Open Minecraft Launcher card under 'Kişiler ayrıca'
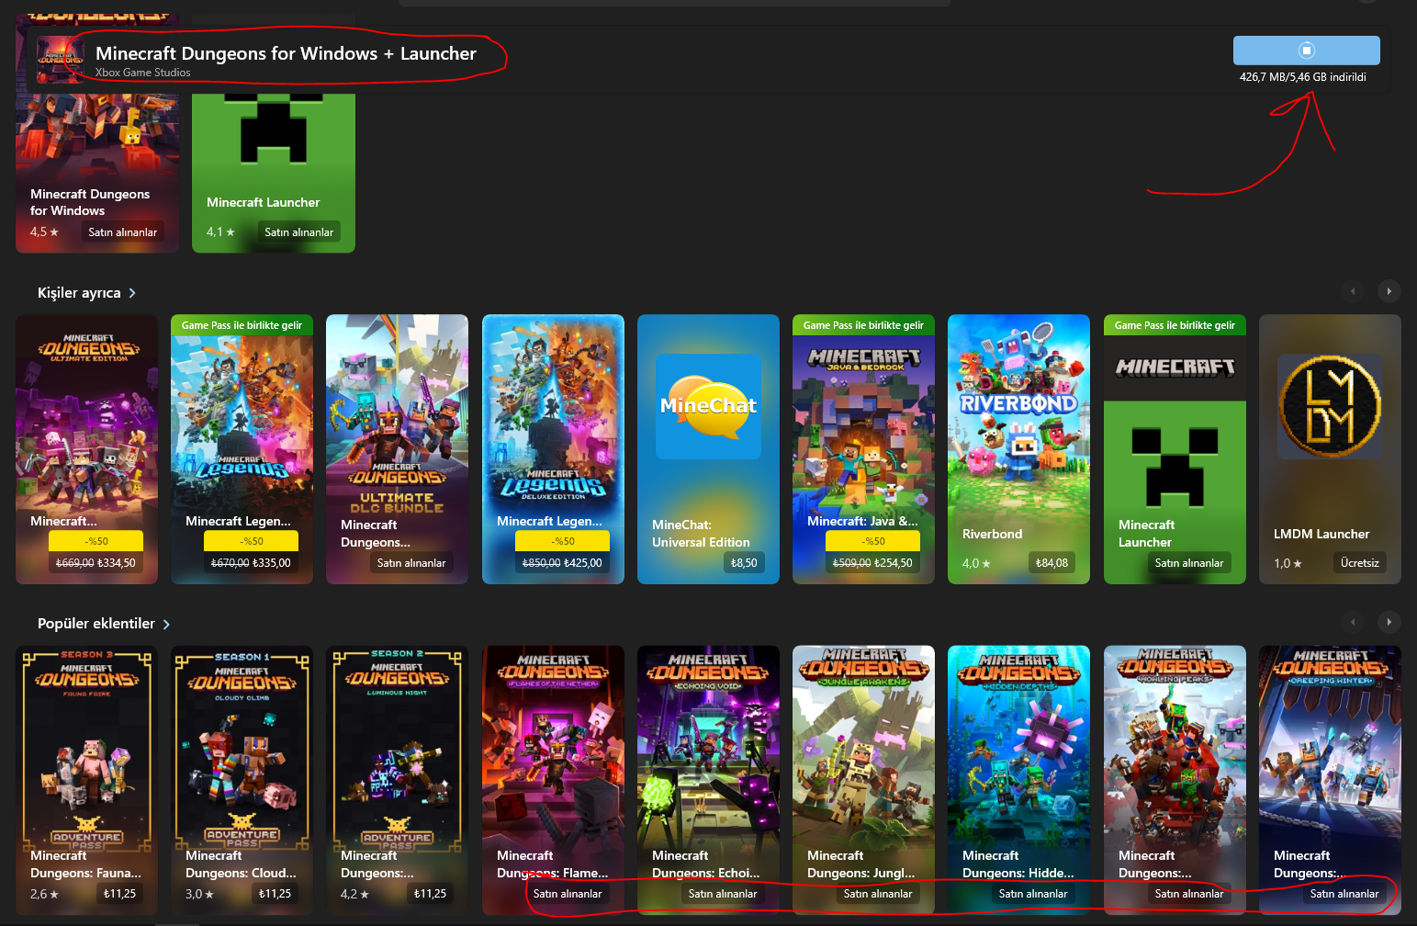1417x926 pixels. 1175,449
